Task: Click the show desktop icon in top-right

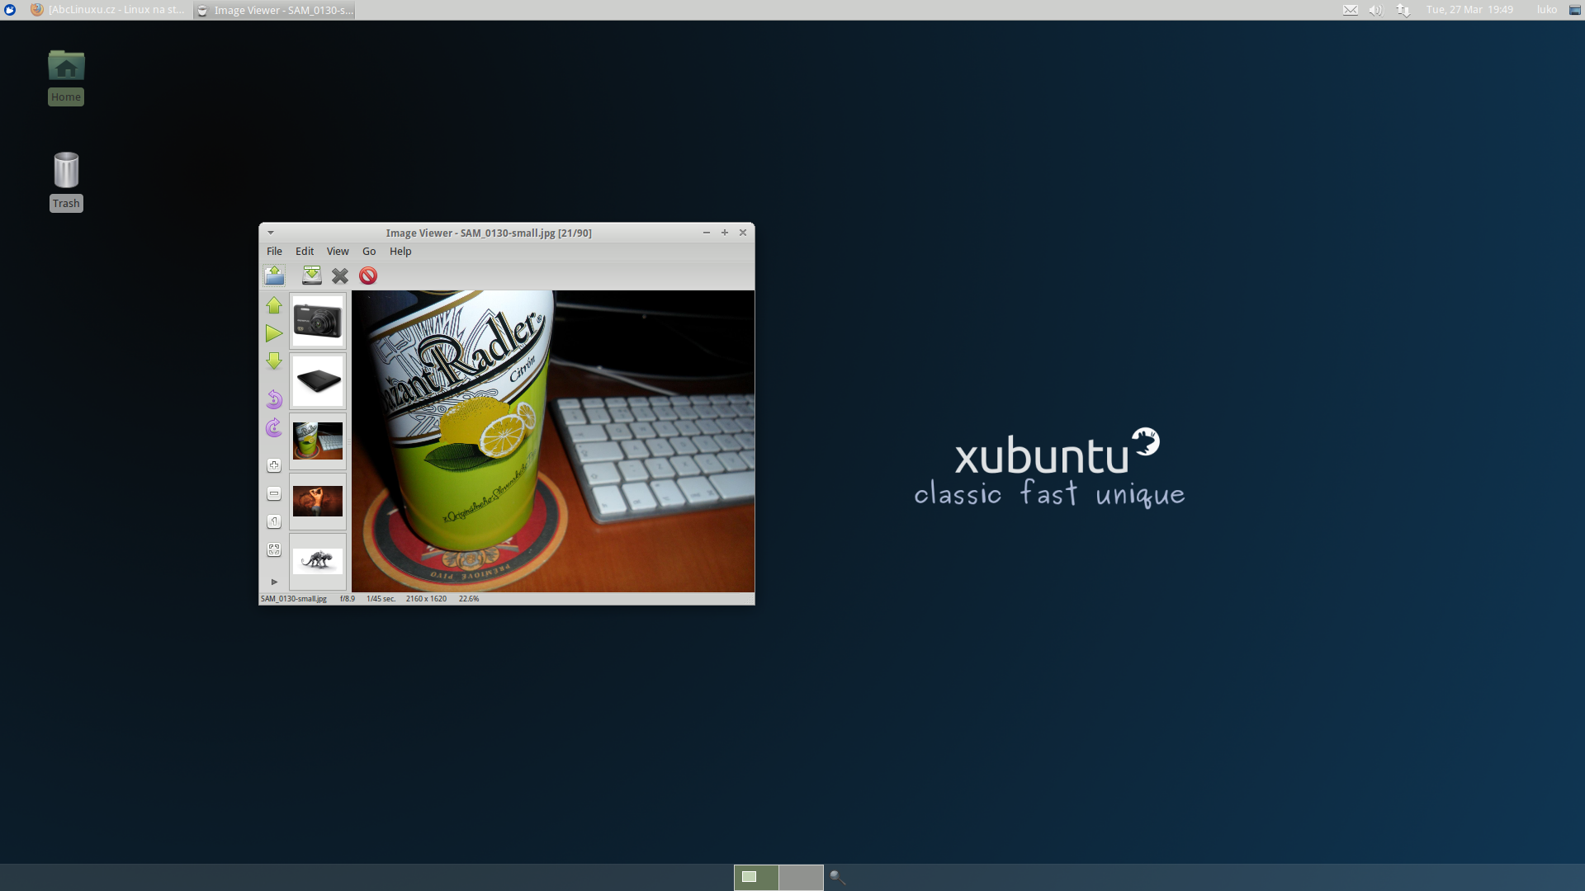Action: click(1575, 10)
